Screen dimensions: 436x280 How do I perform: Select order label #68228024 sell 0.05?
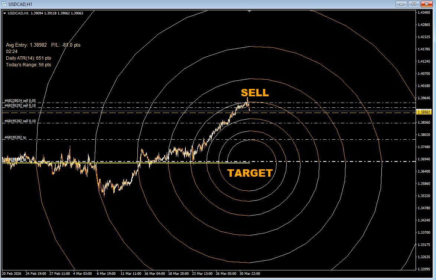click(20, 101)
